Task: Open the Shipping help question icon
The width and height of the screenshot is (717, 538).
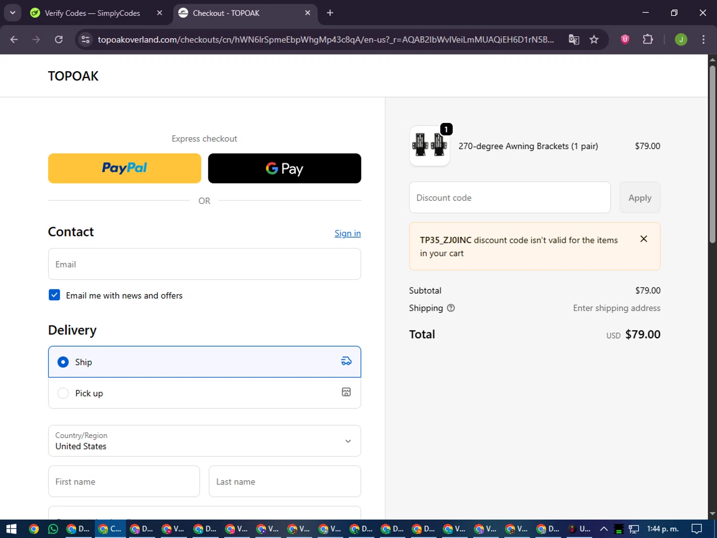Action: coord(451,308)
